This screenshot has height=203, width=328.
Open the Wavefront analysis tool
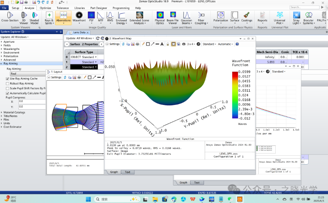[x=79, y=16]
